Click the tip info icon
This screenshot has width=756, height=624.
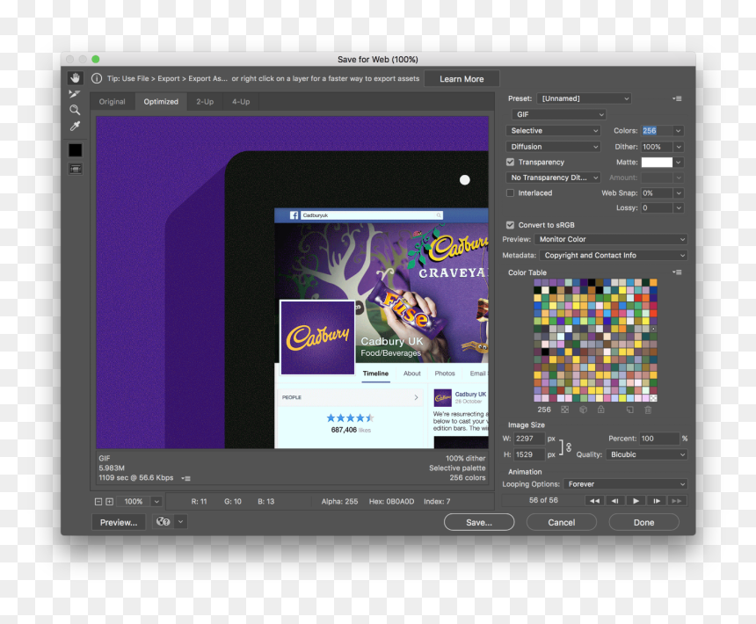(x=97, y=78)
